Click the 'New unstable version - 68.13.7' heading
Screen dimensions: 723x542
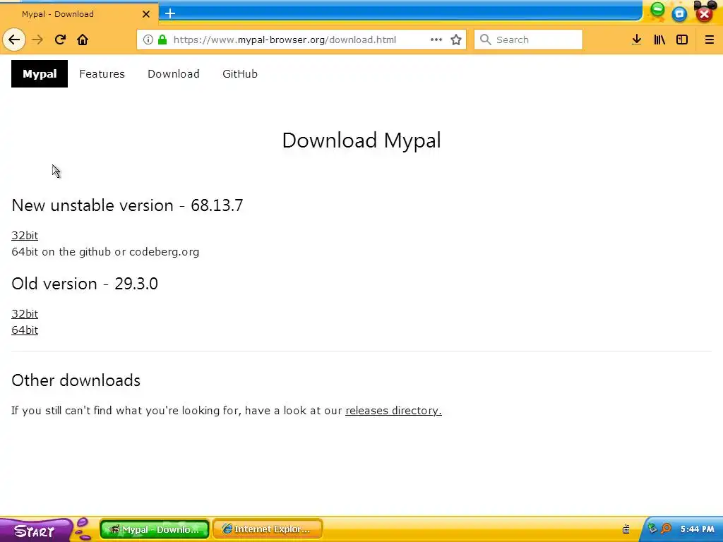click(x=127, y=205)
